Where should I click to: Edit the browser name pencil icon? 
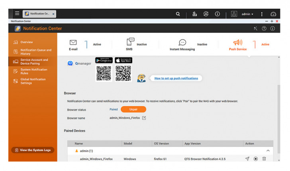144,118
